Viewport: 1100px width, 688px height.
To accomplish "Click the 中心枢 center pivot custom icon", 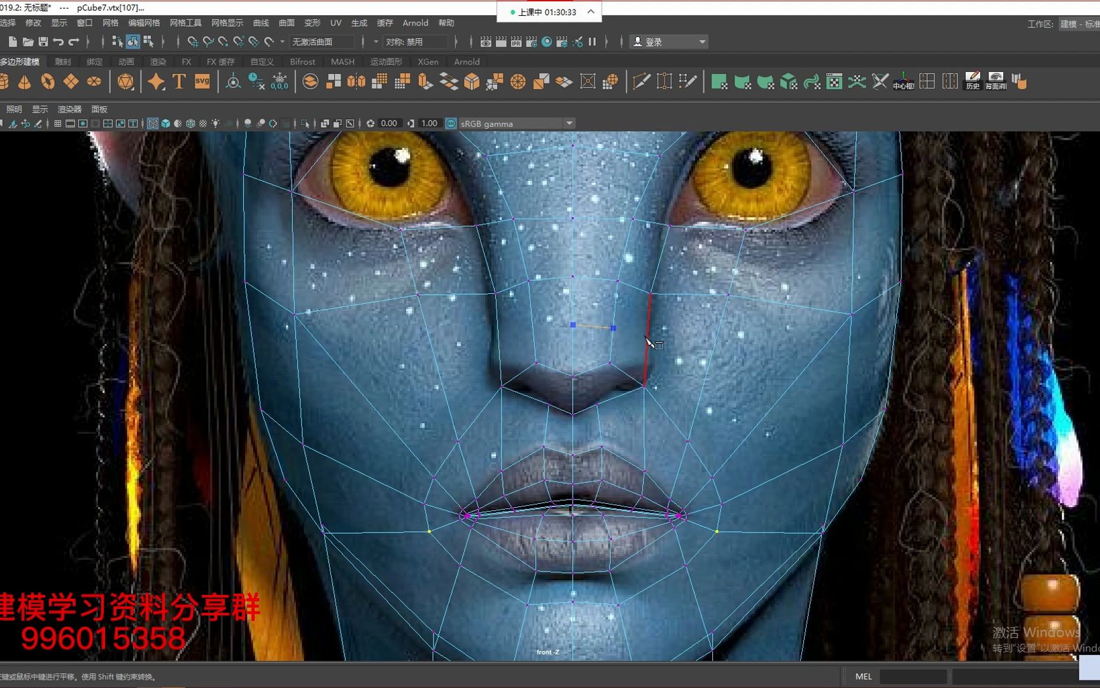I will pyautogui.click(x=904, y=82).
